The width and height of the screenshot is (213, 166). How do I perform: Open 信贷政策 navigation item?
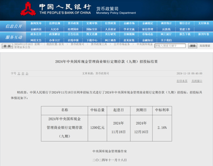pos(110,23)
